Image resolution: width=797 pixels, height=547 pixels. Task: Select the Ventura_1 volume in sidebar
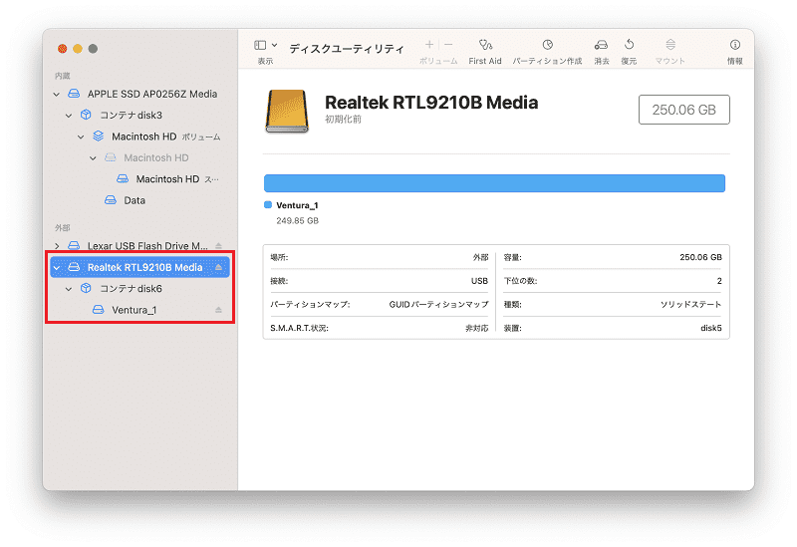click(x=134, y=310)
